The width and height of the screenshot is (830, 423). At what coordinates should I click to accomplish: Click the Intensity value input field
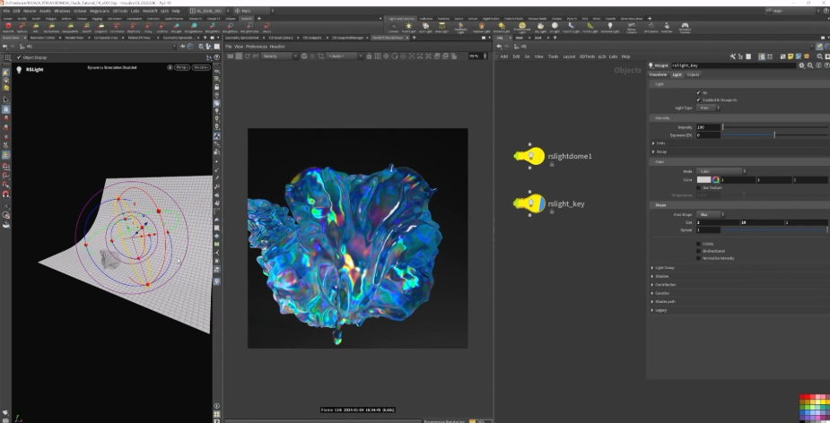tap(708, 127)
